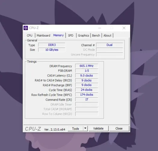
Task: Click the Tools button
Action: [76, 129]
